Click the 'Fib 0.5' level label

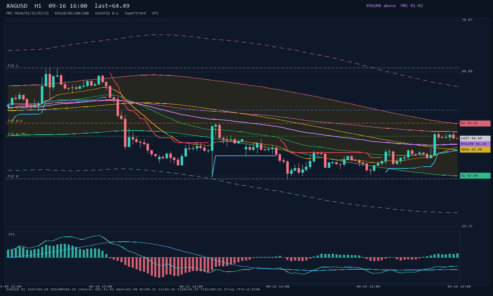[15, 121]
